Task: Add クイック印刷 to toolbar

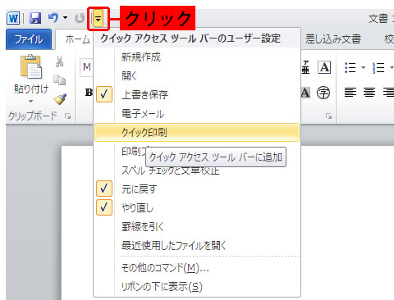Action: click(x=197, y=132)
